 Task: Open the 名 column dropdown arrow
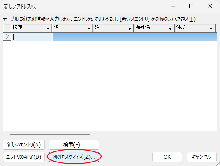coord(89,28)
